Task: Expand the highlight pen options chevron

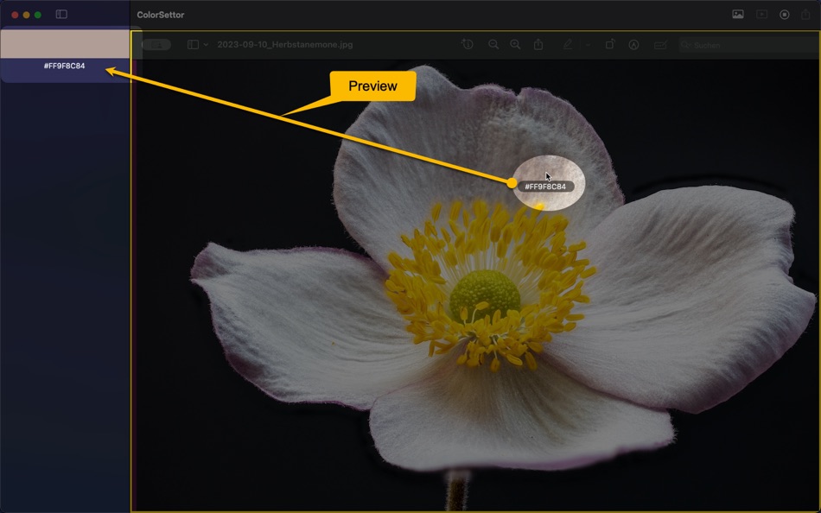Action: point(588,45)
